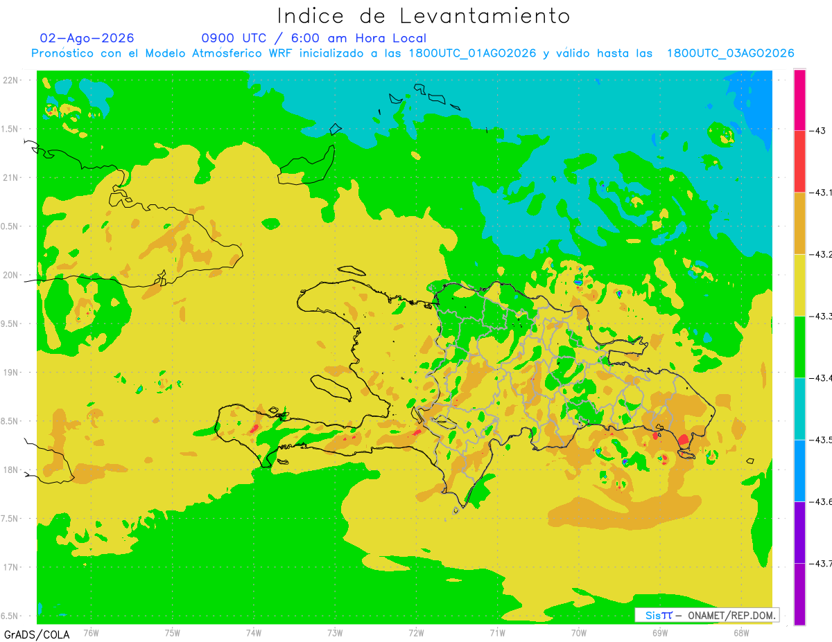Select the red swatch in the color legend
Screen dimensions: 832x642
tap(799, 161)
